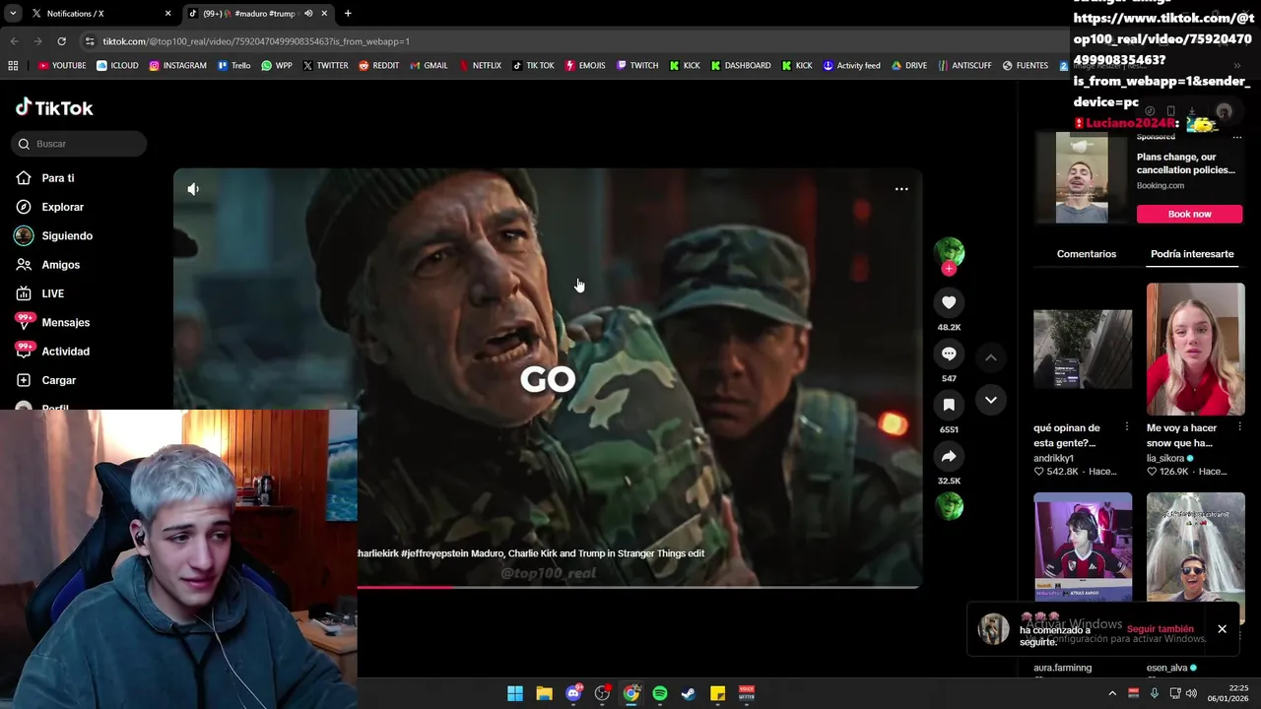The height and width of the screenshot is (709, 1261).
Task: Open the TikTok logo home link
Action: [54, 107]
